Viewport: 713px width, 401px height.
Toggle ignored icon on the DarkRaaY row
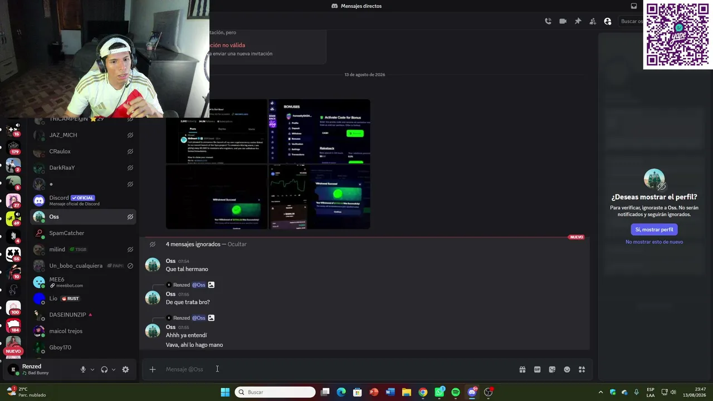pyautogui.click(x=130, y=168)
